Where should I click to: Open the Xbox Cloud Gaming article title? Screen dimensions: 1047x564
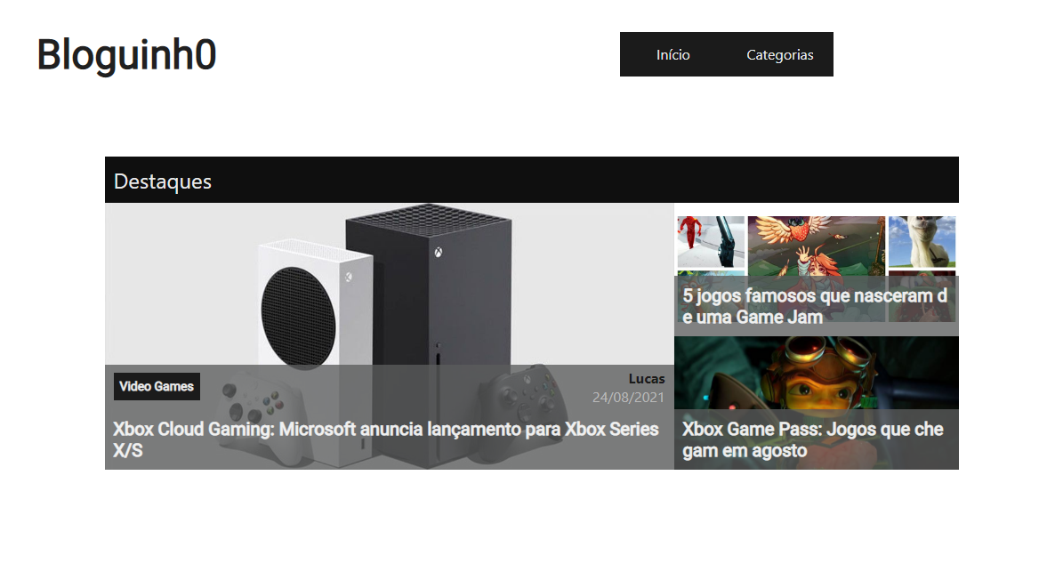click(385, 439)
